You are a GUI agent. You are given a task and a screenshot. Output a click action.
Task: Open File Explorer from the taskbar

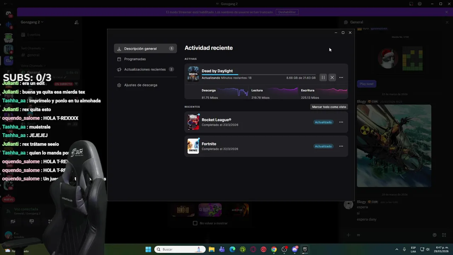pos(212,249)
